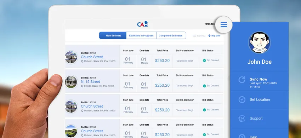
Task: Click the Help question mark icon
Action: point(242,136)
